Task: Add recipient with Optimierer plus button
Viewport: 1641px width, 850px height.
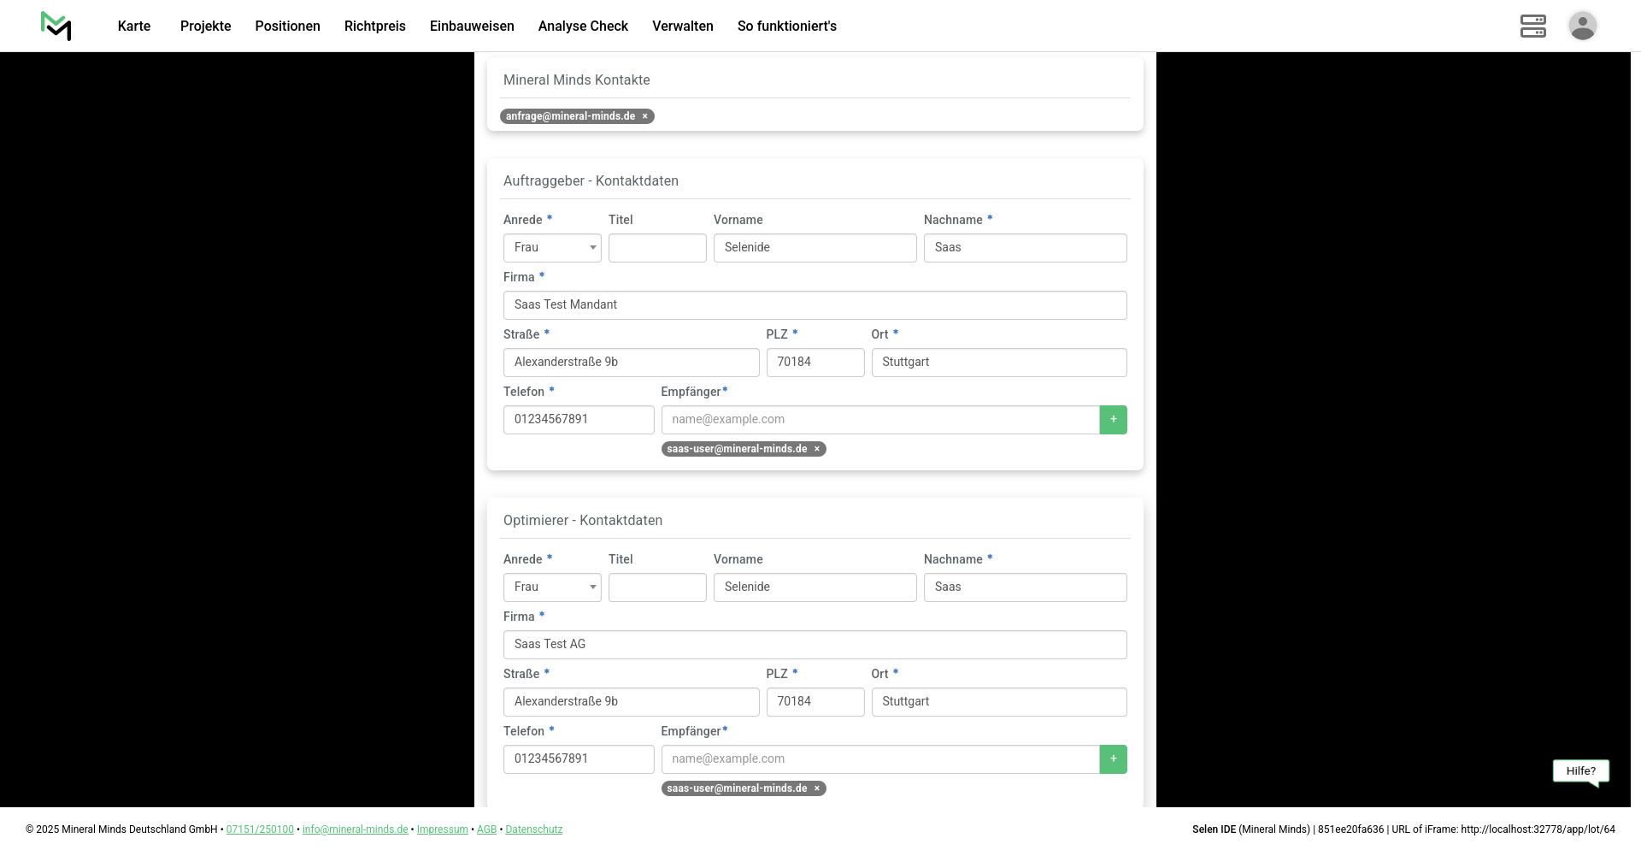Action: 1113,759
